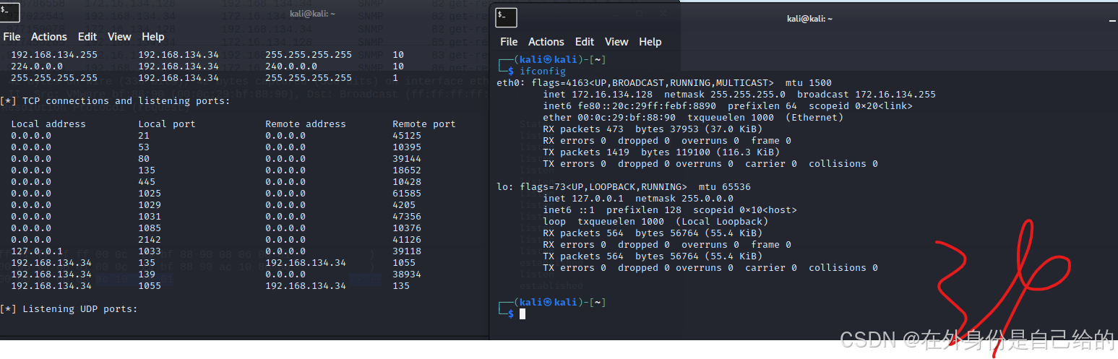The width and height of the screenshot is (1118, 359).
Task: Click the 'Remote port' column header
Action: (x=424, y=124)
